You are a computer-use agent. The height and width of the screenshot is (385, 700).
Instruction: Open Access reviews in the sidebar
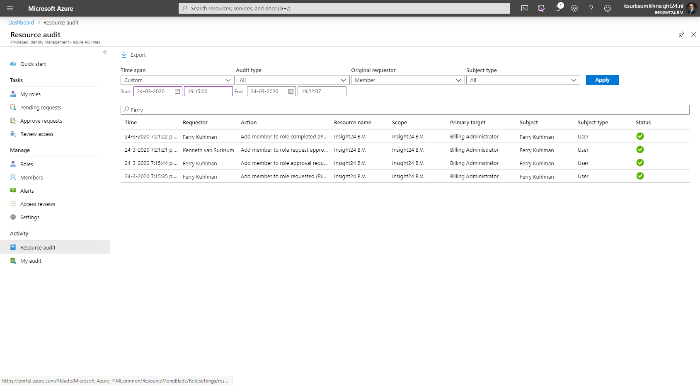pyautogui.click(x=38, y=204)
